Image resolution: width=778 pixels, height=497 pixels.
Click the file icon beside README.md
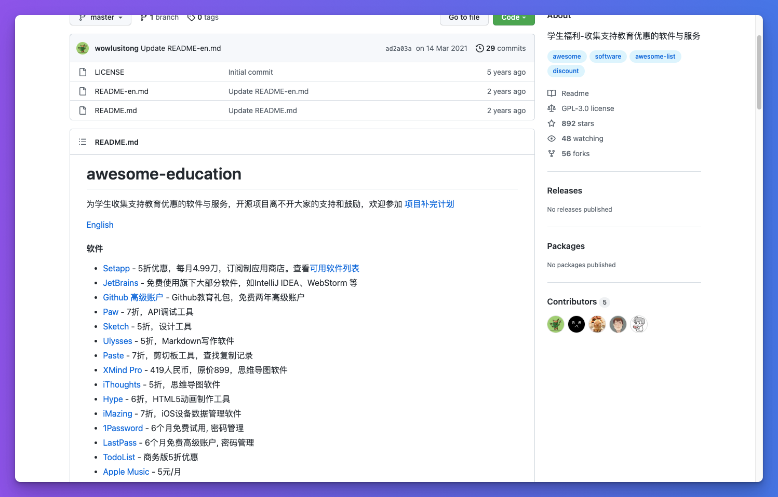point(83,111)
